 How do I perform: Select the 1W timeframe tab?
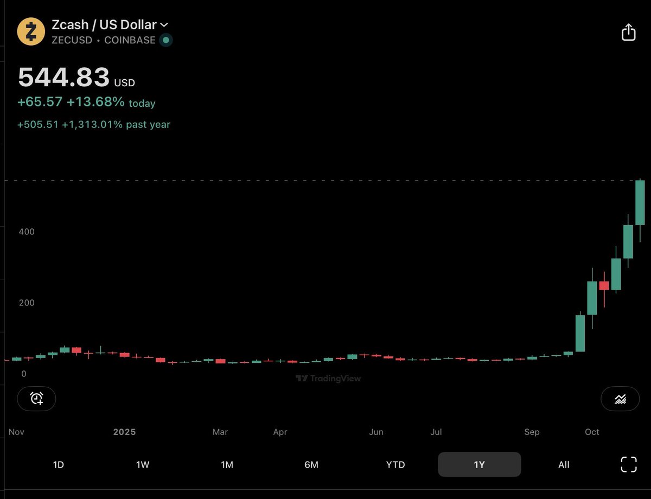point(143,465)
